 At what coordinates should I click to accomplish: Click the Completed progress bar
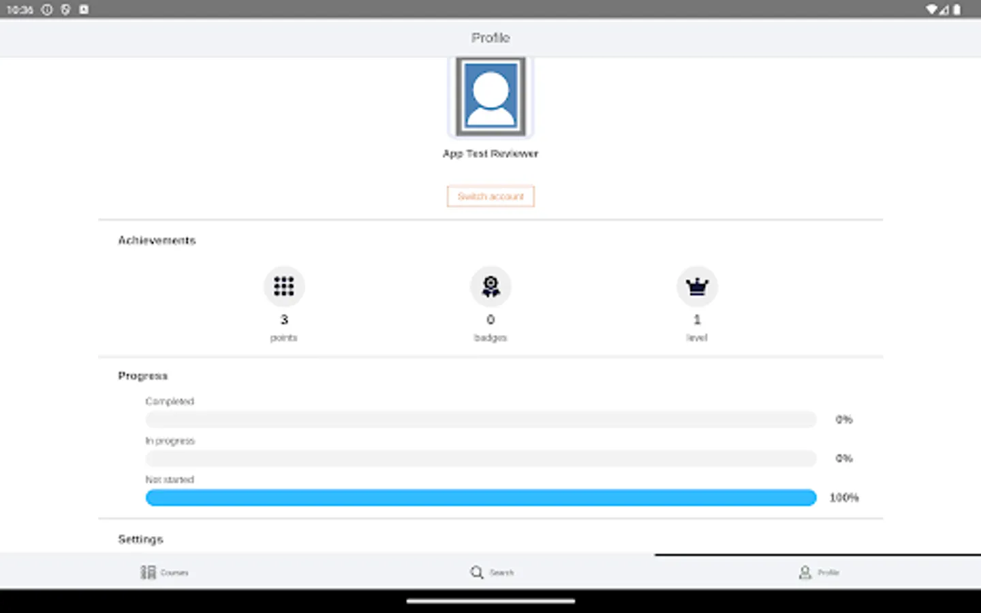coord(481,420)
